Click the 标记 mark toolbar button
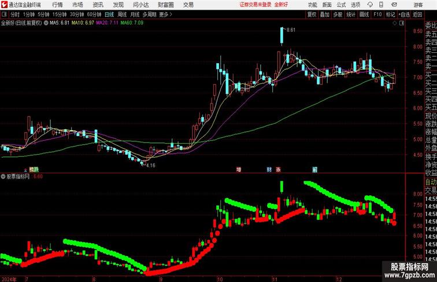 390,14
